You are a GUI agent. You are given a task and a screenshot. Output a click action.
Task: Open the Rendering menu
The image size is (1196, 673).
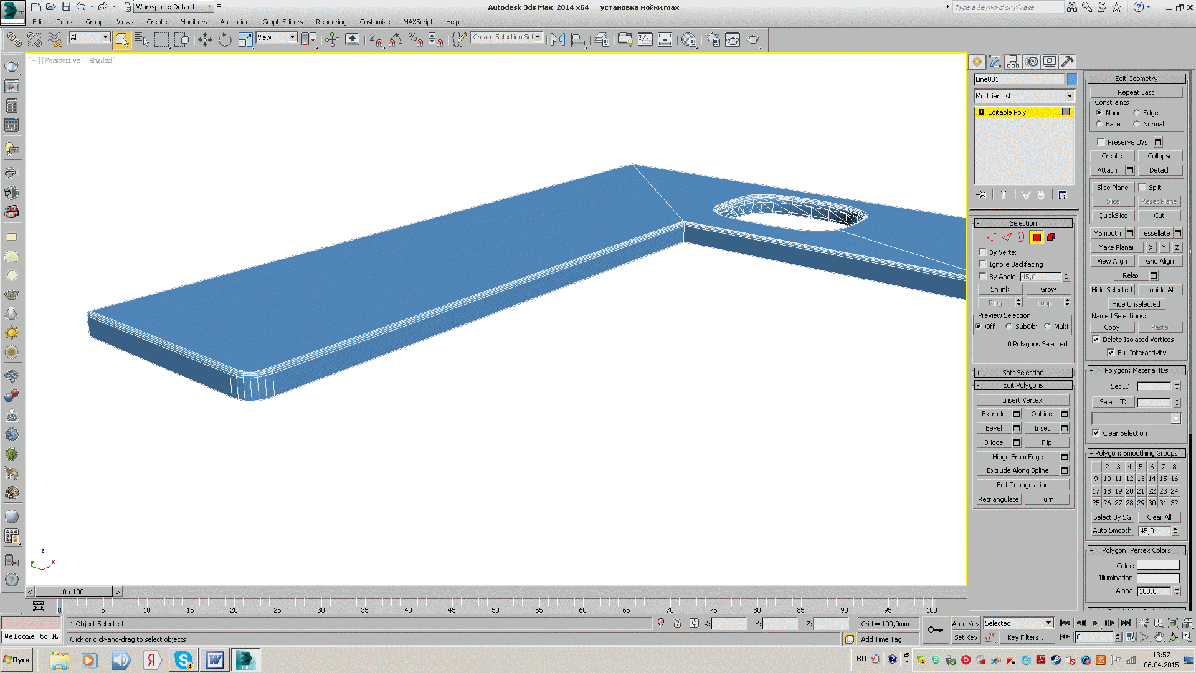pos(331,22)
